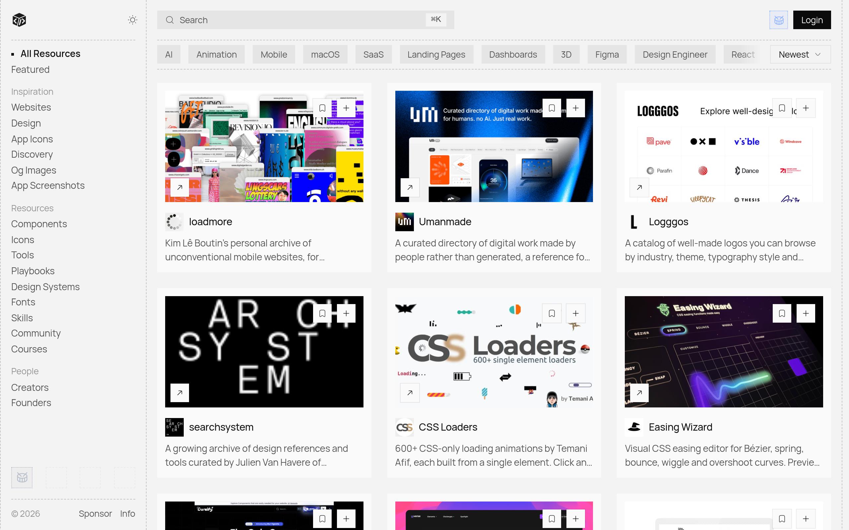Open Design Systems in sidebar

(45, 287)
